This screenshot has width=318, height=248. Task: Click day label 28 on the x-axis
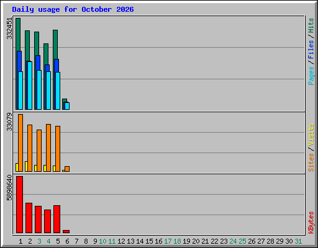(270, 241)
